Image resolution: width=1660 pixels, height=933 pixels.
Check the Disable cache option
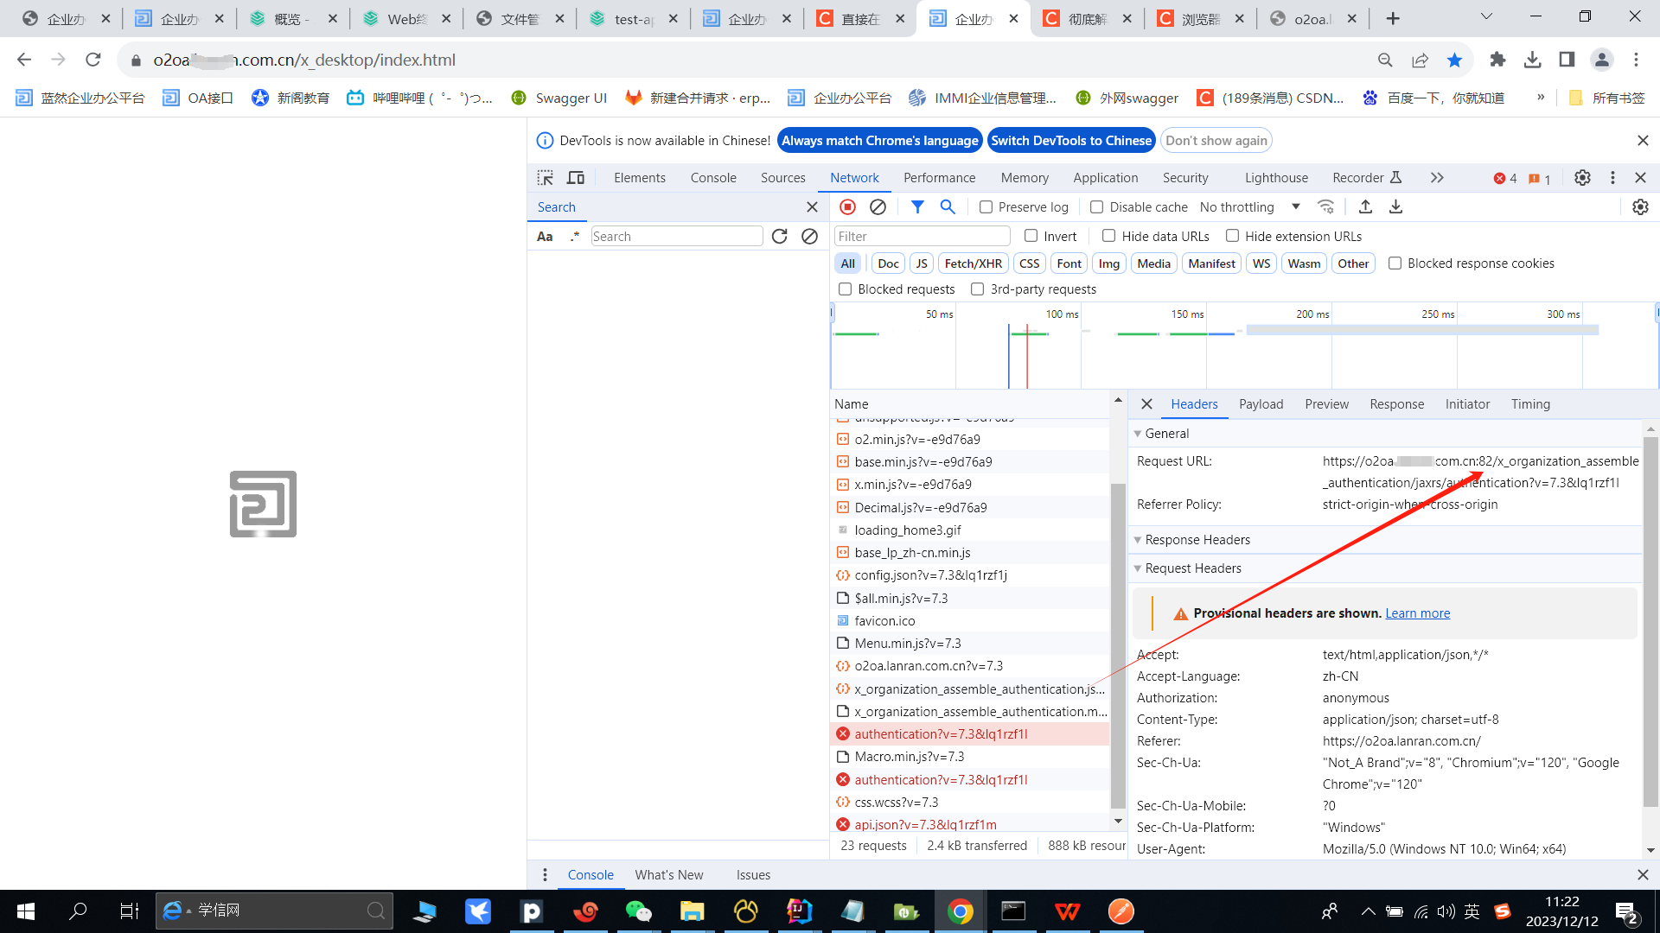tap(1096, 207)
